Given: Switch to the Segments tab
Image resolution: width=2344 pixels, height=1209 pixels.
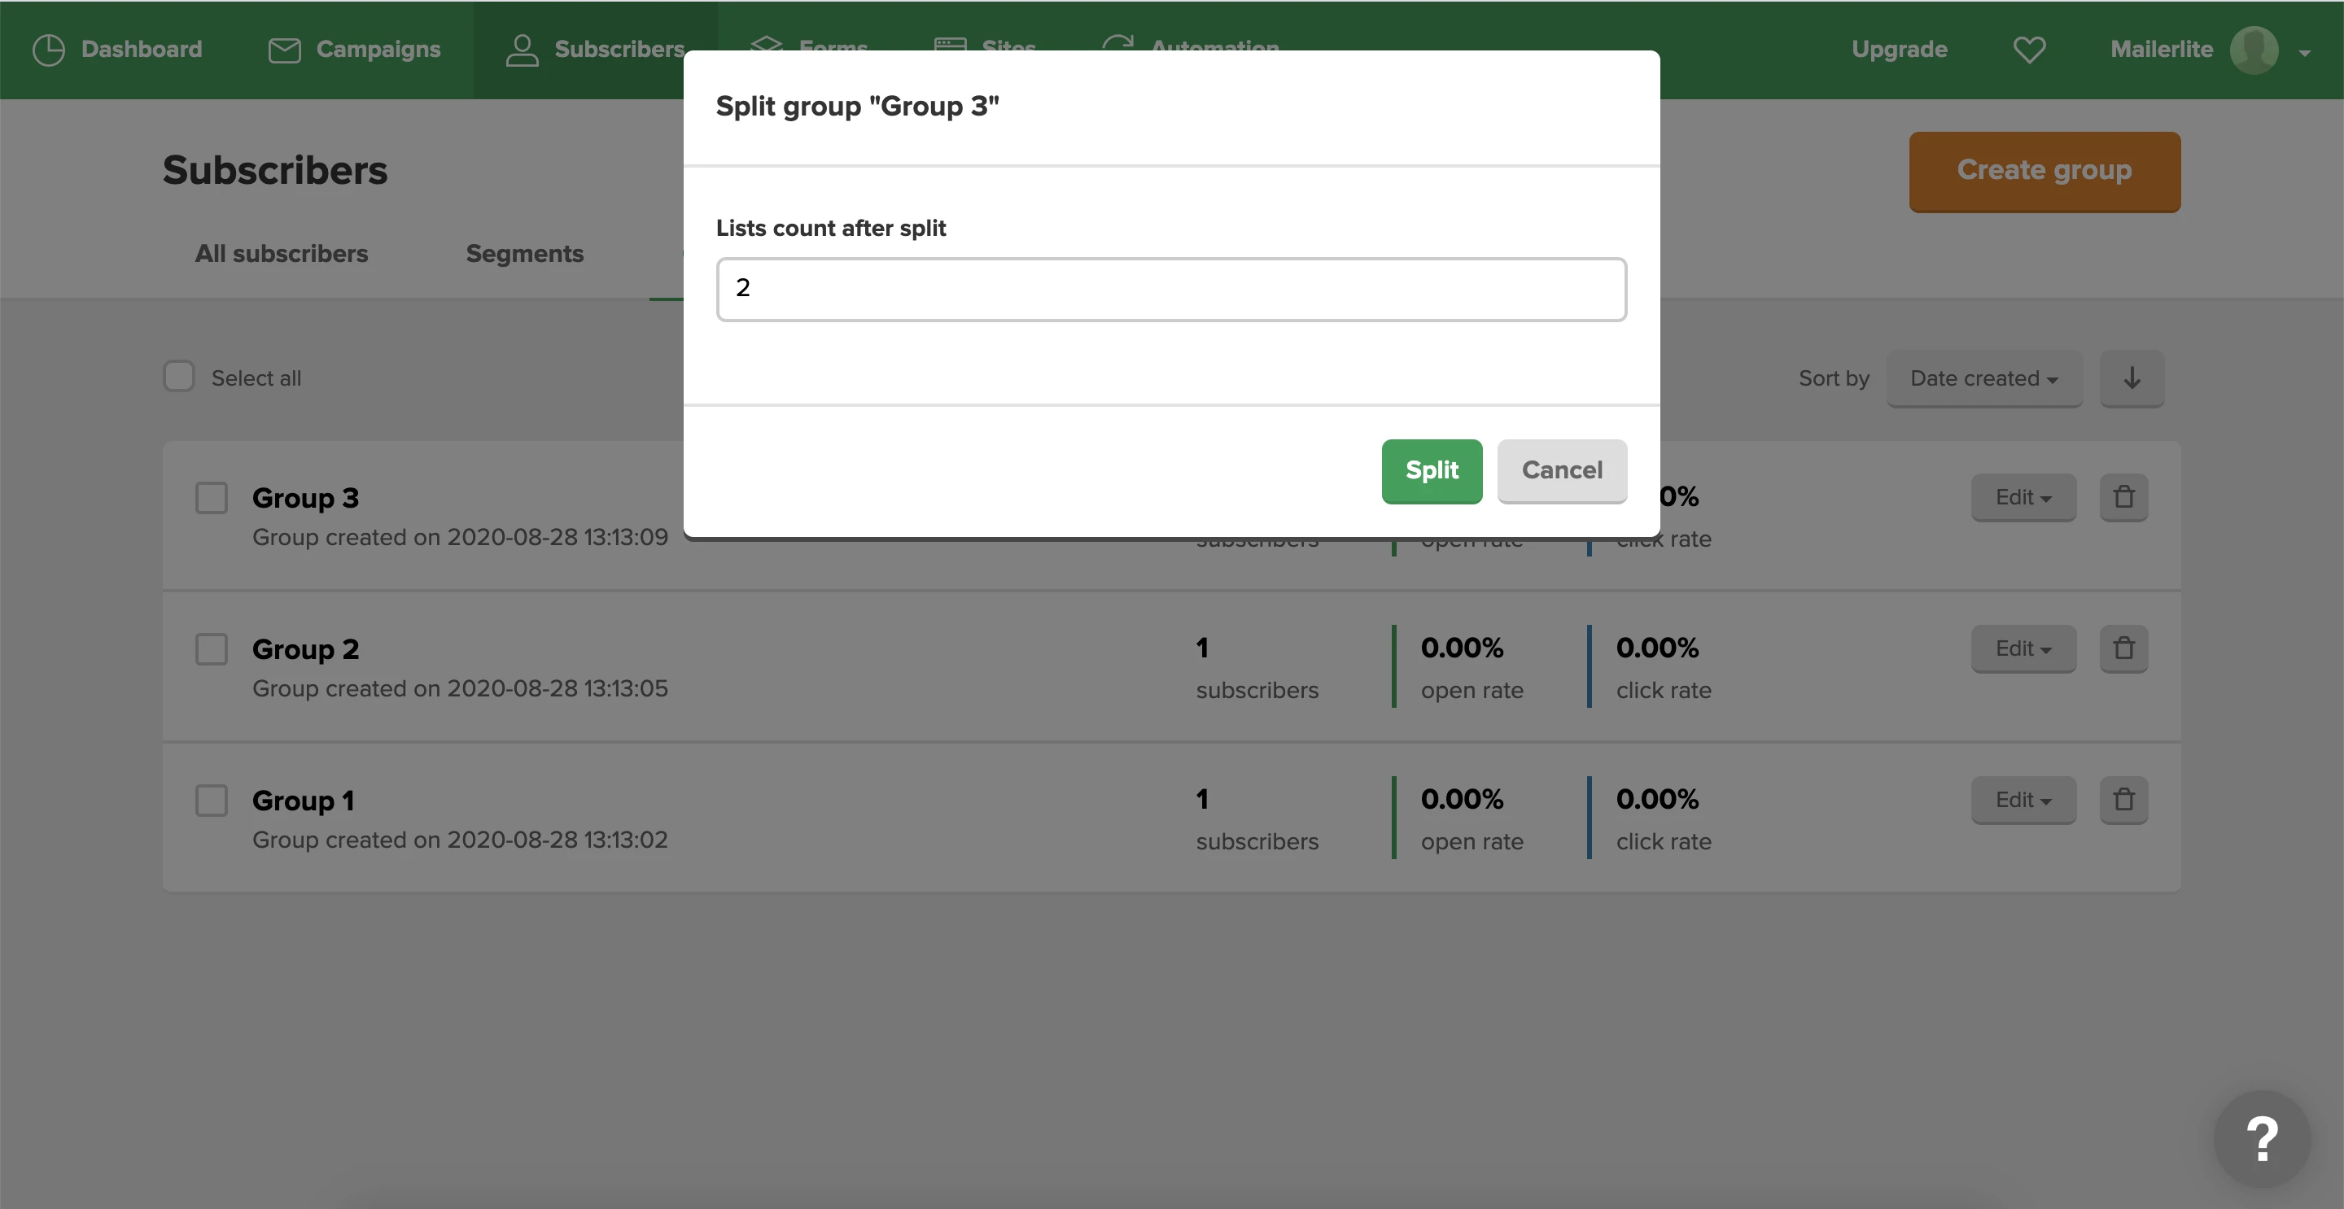Looking at the screenshot, I should [524, 254].
